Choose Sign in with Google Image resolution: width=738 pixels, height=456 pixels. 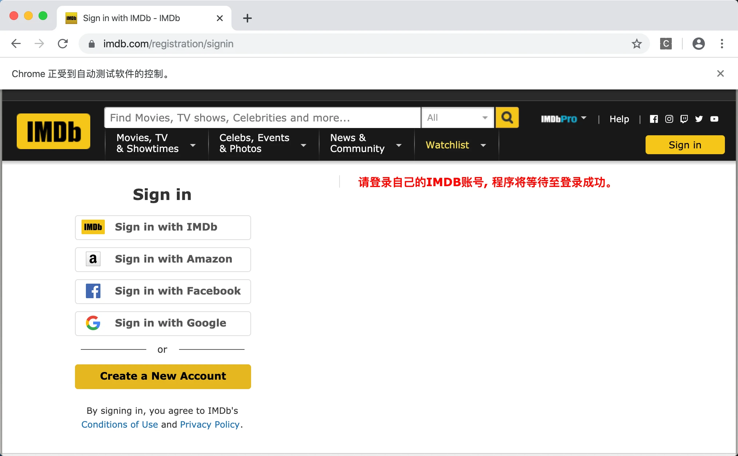pos(163,323)
